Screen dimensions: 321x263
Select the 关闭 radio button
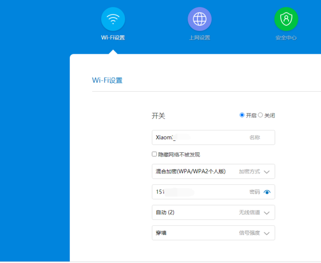(x=260, y=115)
